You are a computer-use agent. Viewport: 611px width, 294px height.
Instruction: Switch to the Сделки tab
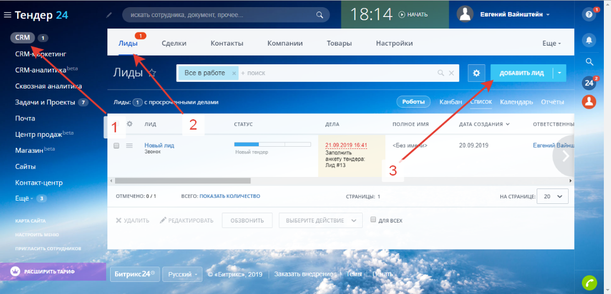point(174,43)
